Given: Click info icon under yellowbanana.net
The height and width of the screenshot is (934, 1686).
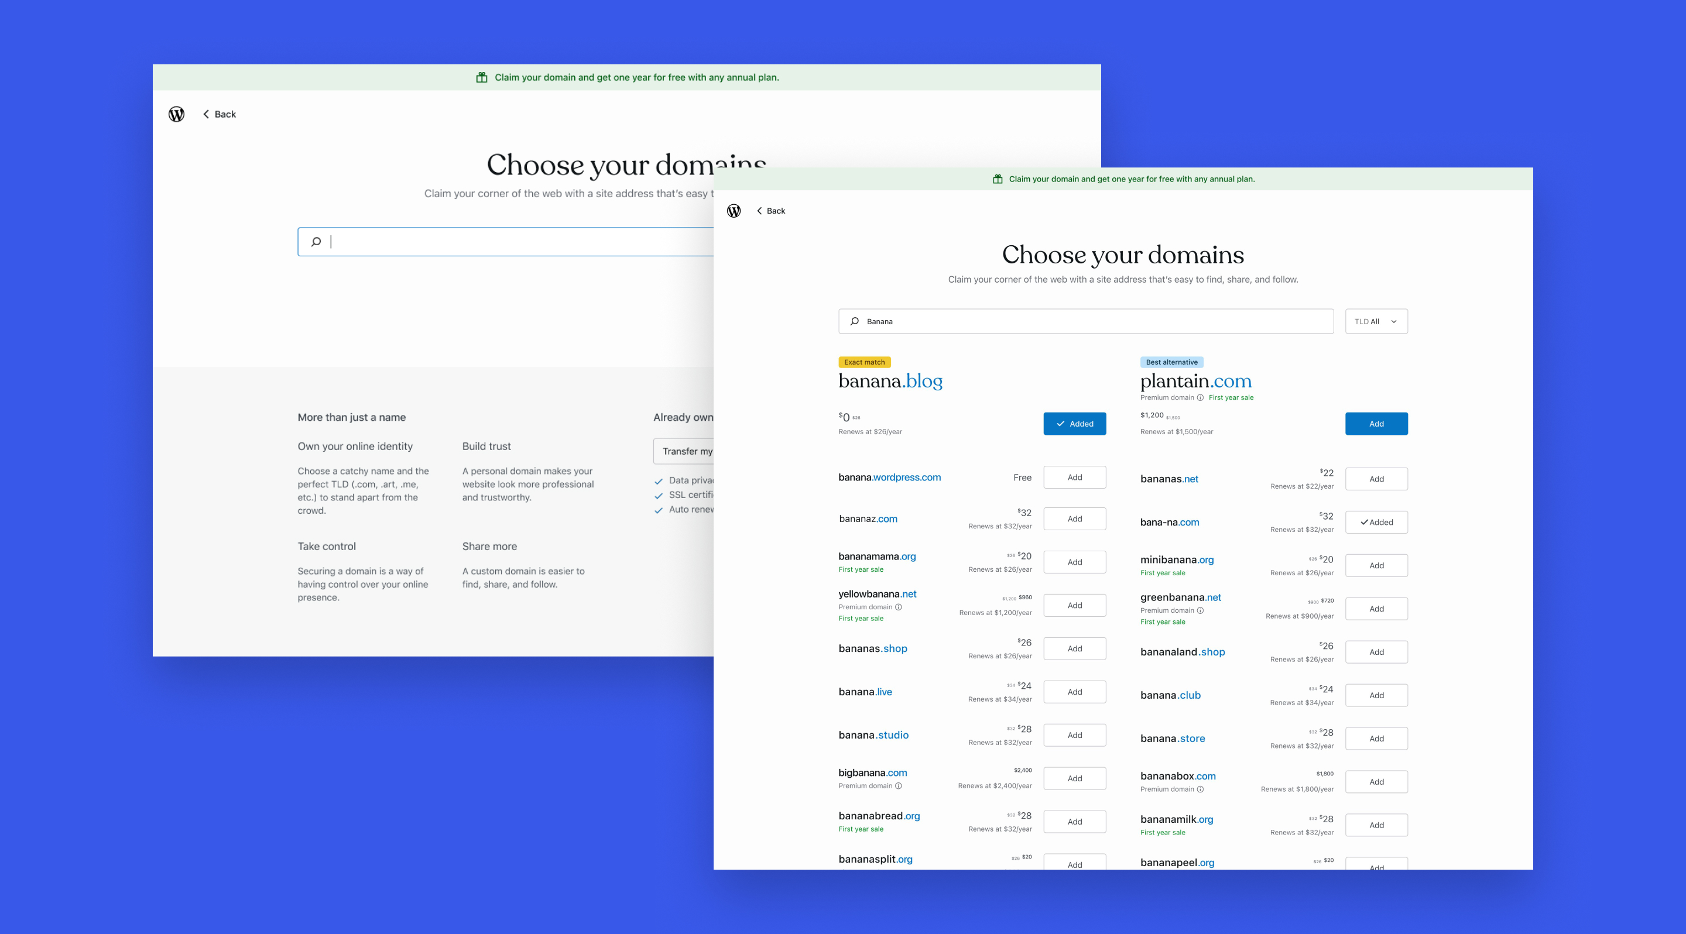Looking at the screenshot, I should point(898,607).
